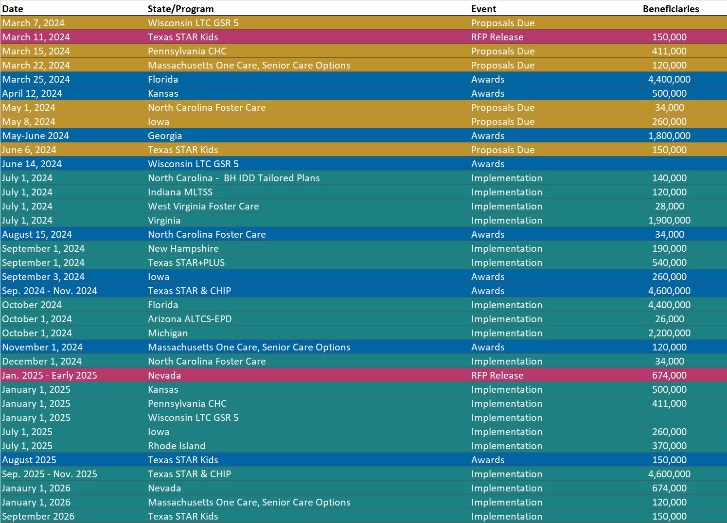727x523 pixels.
Task: Click the 370,000 beneficiaries cell
Action: (669, 446)
